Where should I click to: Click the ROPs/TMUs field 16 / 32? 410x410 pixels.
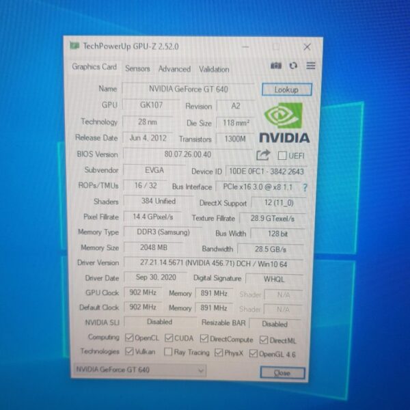pyautogui.click(x=146, y=185)
